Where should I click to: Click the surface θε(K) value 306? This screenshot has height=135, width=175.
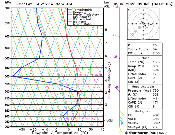pos(156,70)
